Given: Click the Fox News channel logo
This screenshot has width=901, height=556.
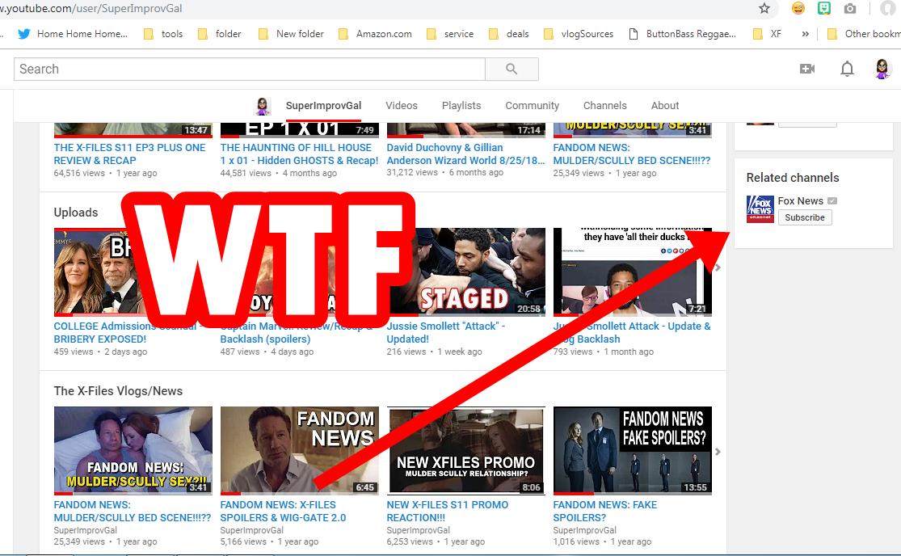Looking at the screenshot, I should 760,209.
